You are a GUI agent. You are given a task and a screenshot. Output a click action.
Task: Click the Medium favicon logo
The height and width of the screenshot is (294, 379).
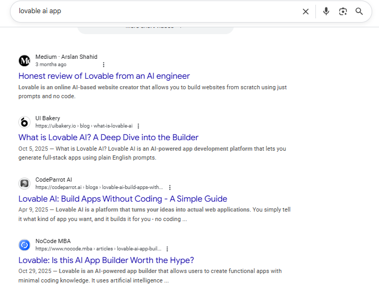(x=24, y=60)
